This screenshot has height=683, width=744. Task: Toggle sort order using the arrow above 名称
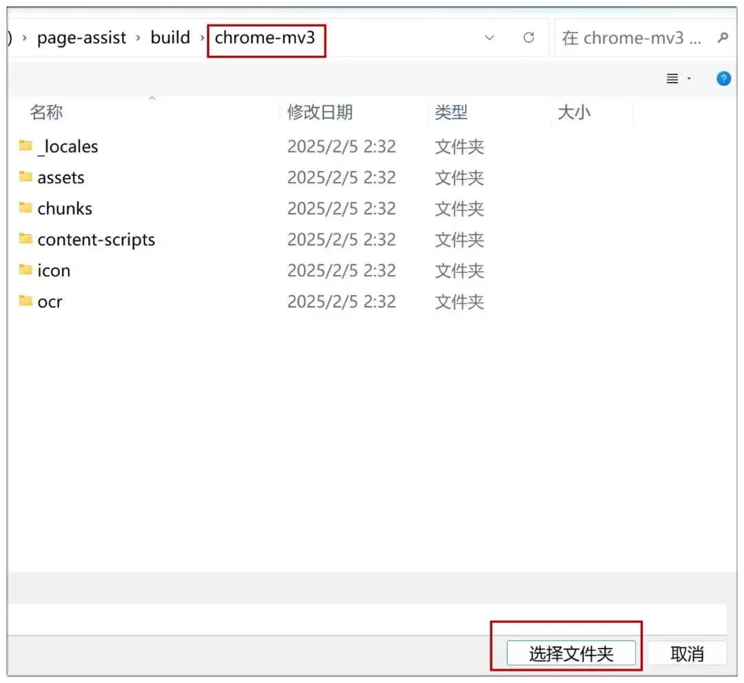(x=152, y=99)
